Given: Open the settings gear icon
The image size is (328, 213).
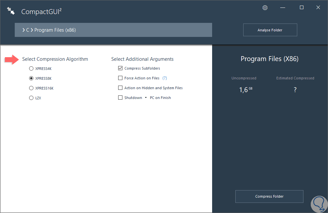Looking at the screenshot, I should click(x=265, y=8).
